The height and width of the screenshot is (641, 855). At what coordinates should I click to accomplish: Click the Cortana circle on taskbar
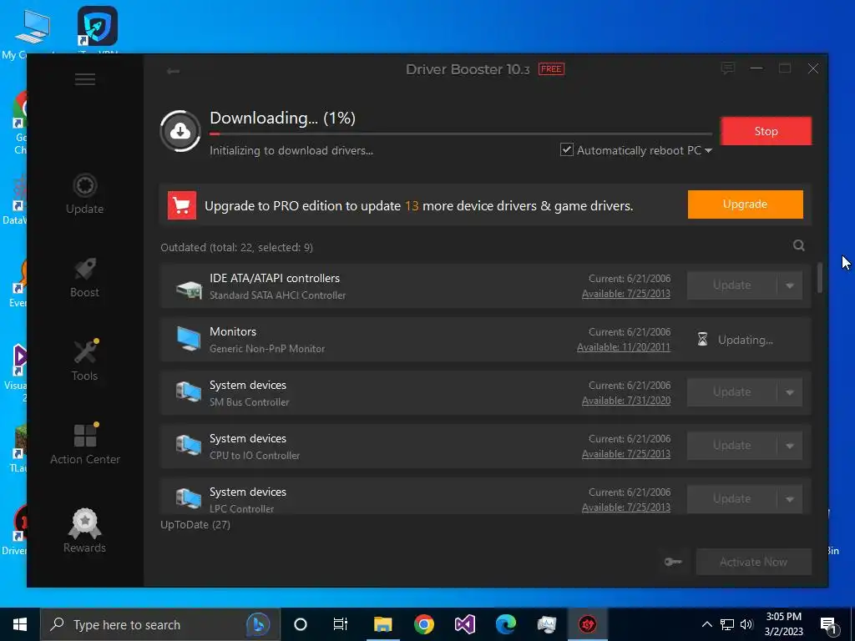[301, 624]
